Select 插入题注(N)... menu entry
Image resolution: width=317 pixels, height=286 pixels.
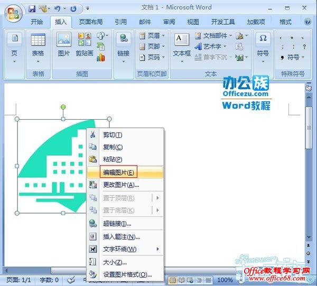125,237
